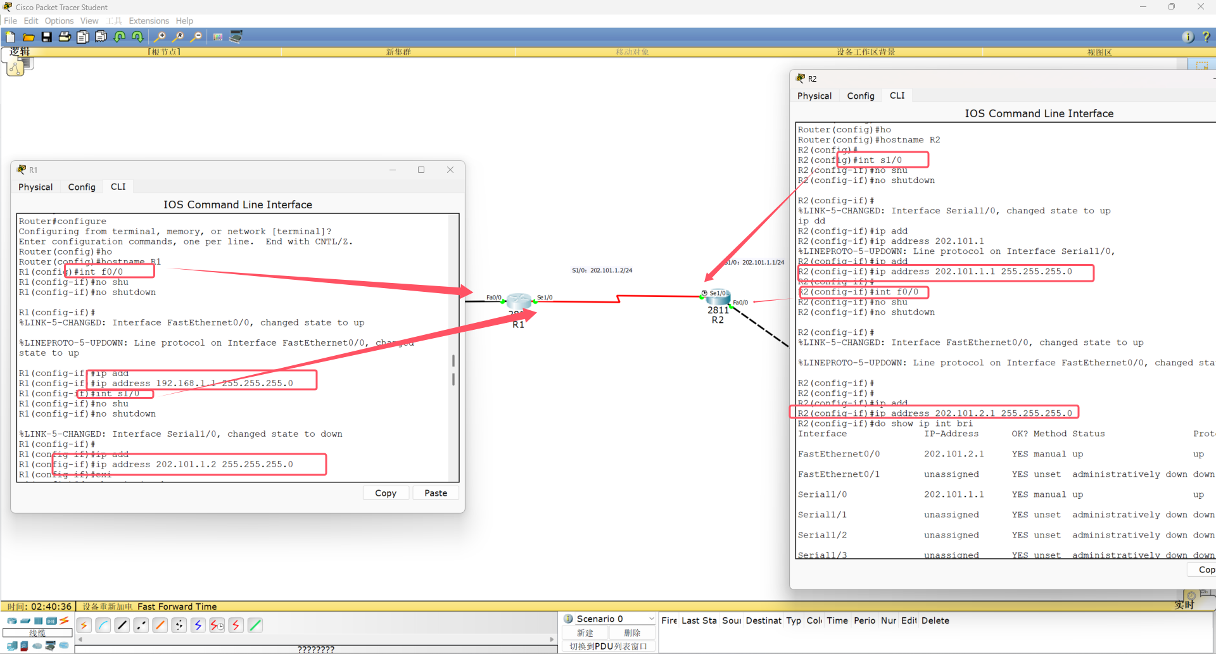Open the Logical workspace navigation icon
1216x654 pixels.
(16, 67)
